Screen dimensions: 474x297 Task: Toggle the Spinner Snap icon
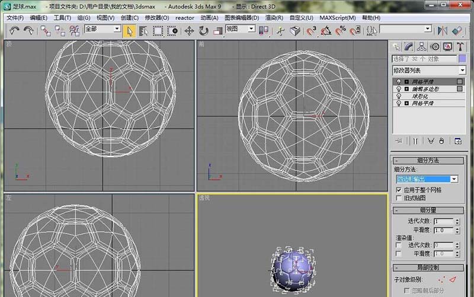[355, 31]
